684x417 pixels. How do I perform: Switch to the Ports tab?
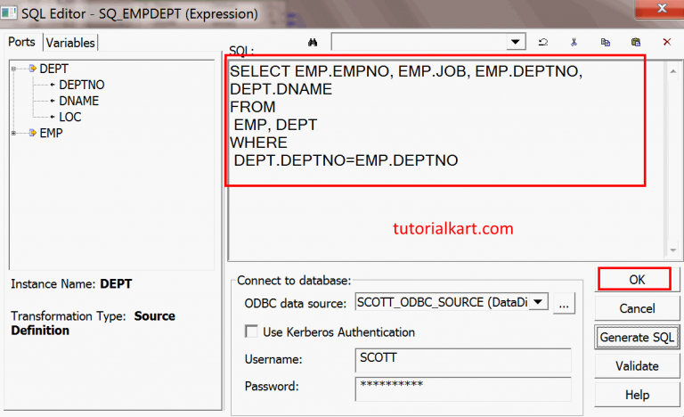[x=22, y=43]
